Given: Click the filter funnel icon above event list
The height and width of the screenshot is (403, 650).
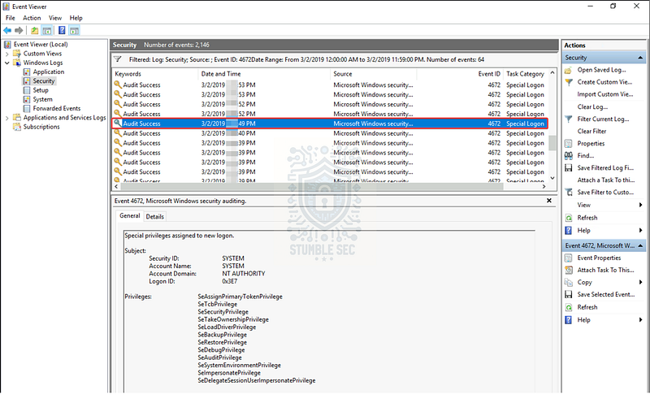Looking at the screenshot, I should click(118, 59).
